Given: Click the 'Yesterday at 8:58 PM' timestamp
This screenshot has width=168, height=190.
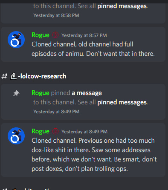Looking at the screenshot, I should 56,15.
